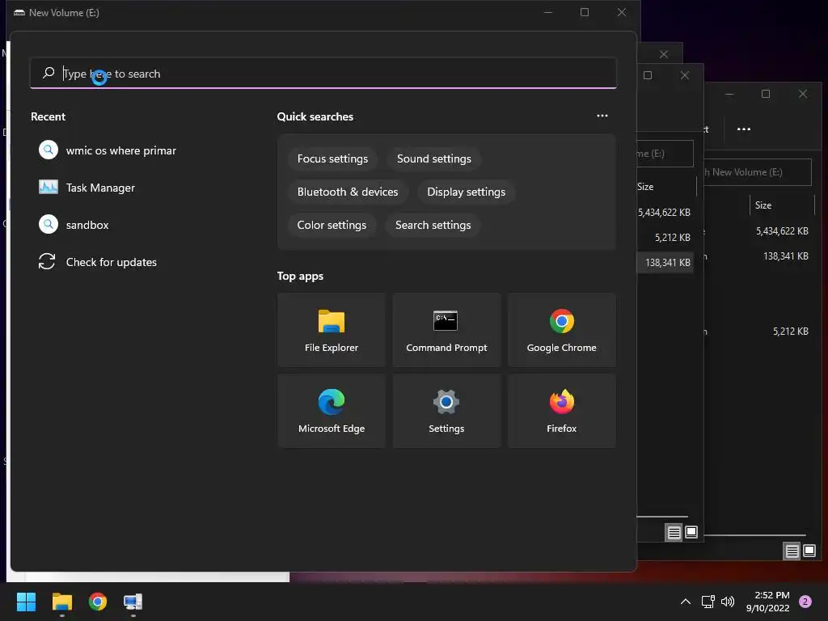Open network status icon in system tray
The width and height of the screenshot is (828, 621).
pyautogui.click(x=708, y=602)
